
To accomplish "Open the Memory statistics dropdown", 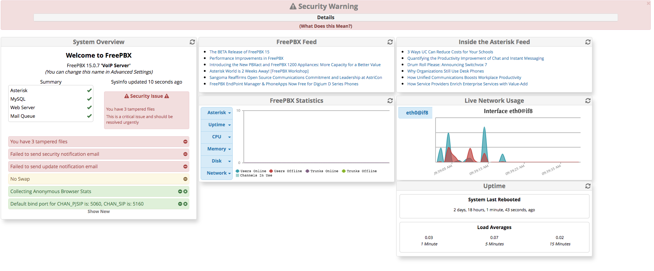I will (217, 149).
